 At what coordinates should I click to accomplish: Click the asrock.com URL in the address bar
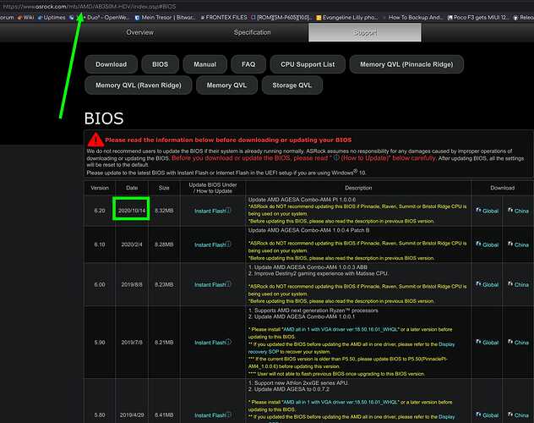90,7
